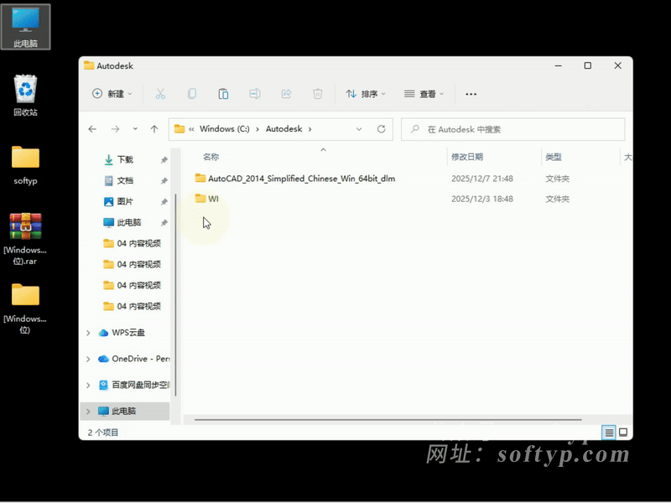
Task: Click Windows (C:) in address path
Action: [x=225, y=129]
